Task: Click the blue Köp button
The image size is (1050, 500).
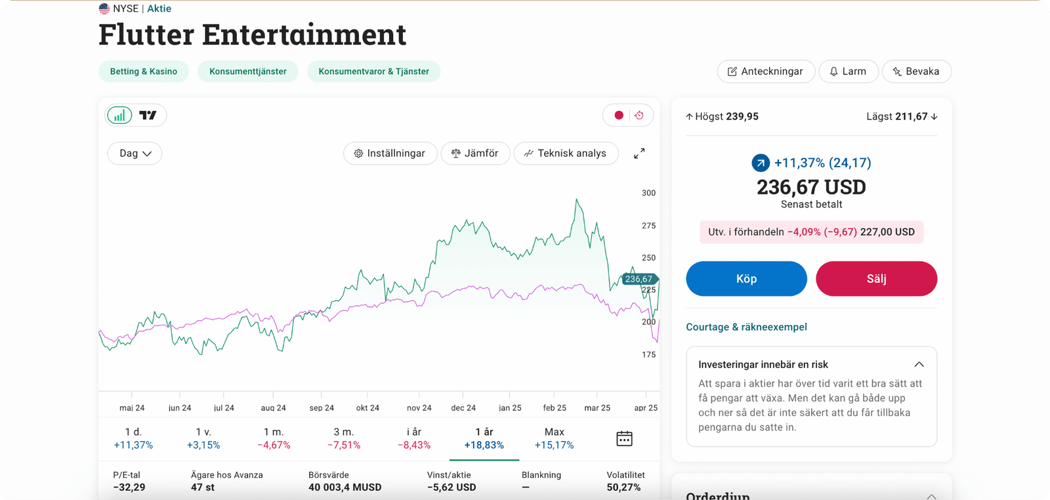Action: pos(746,279)
